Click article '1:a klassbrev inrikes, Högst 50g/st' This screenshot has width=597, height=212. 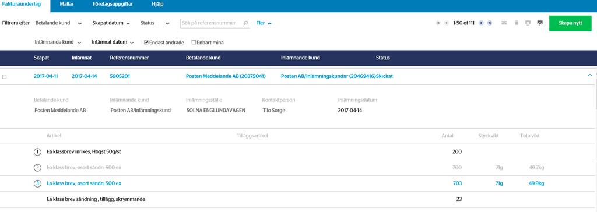[x=83, y=151]
